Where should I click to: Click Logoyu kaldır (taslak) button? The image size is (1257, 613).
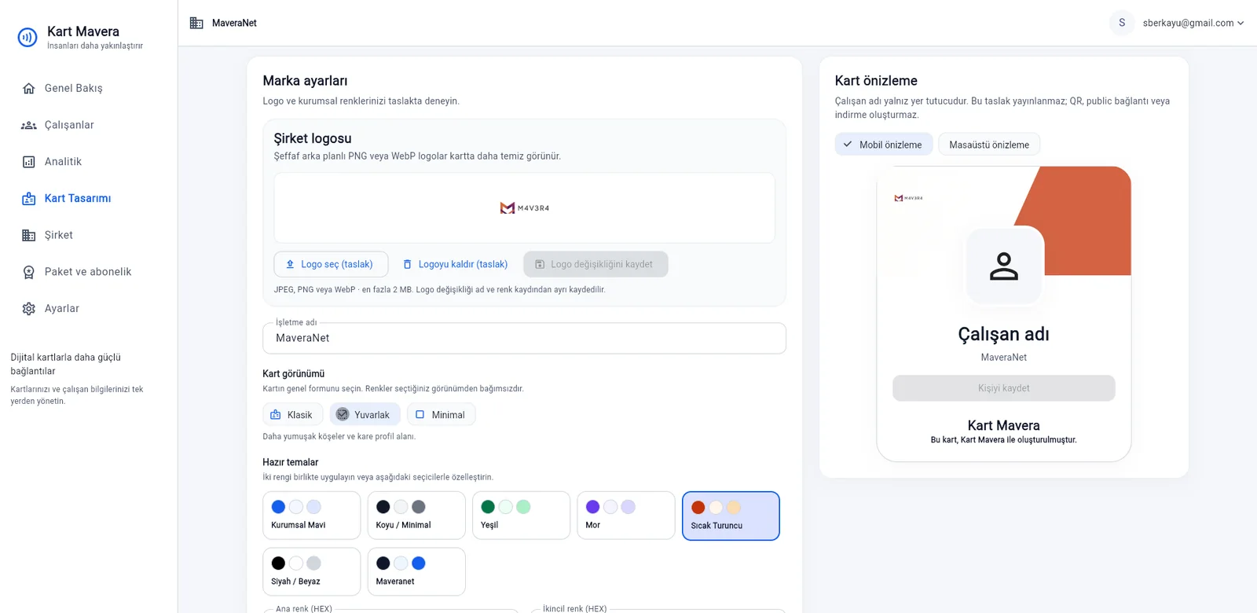tap(456, 264)
